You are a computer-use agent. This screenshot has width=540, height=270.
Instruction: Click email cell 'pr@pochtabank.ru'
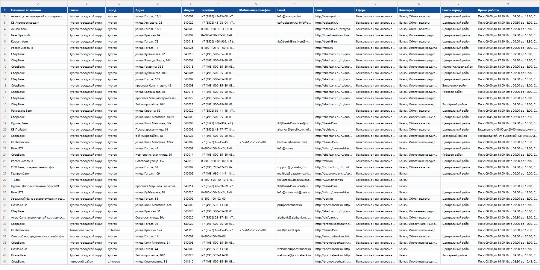294,205
